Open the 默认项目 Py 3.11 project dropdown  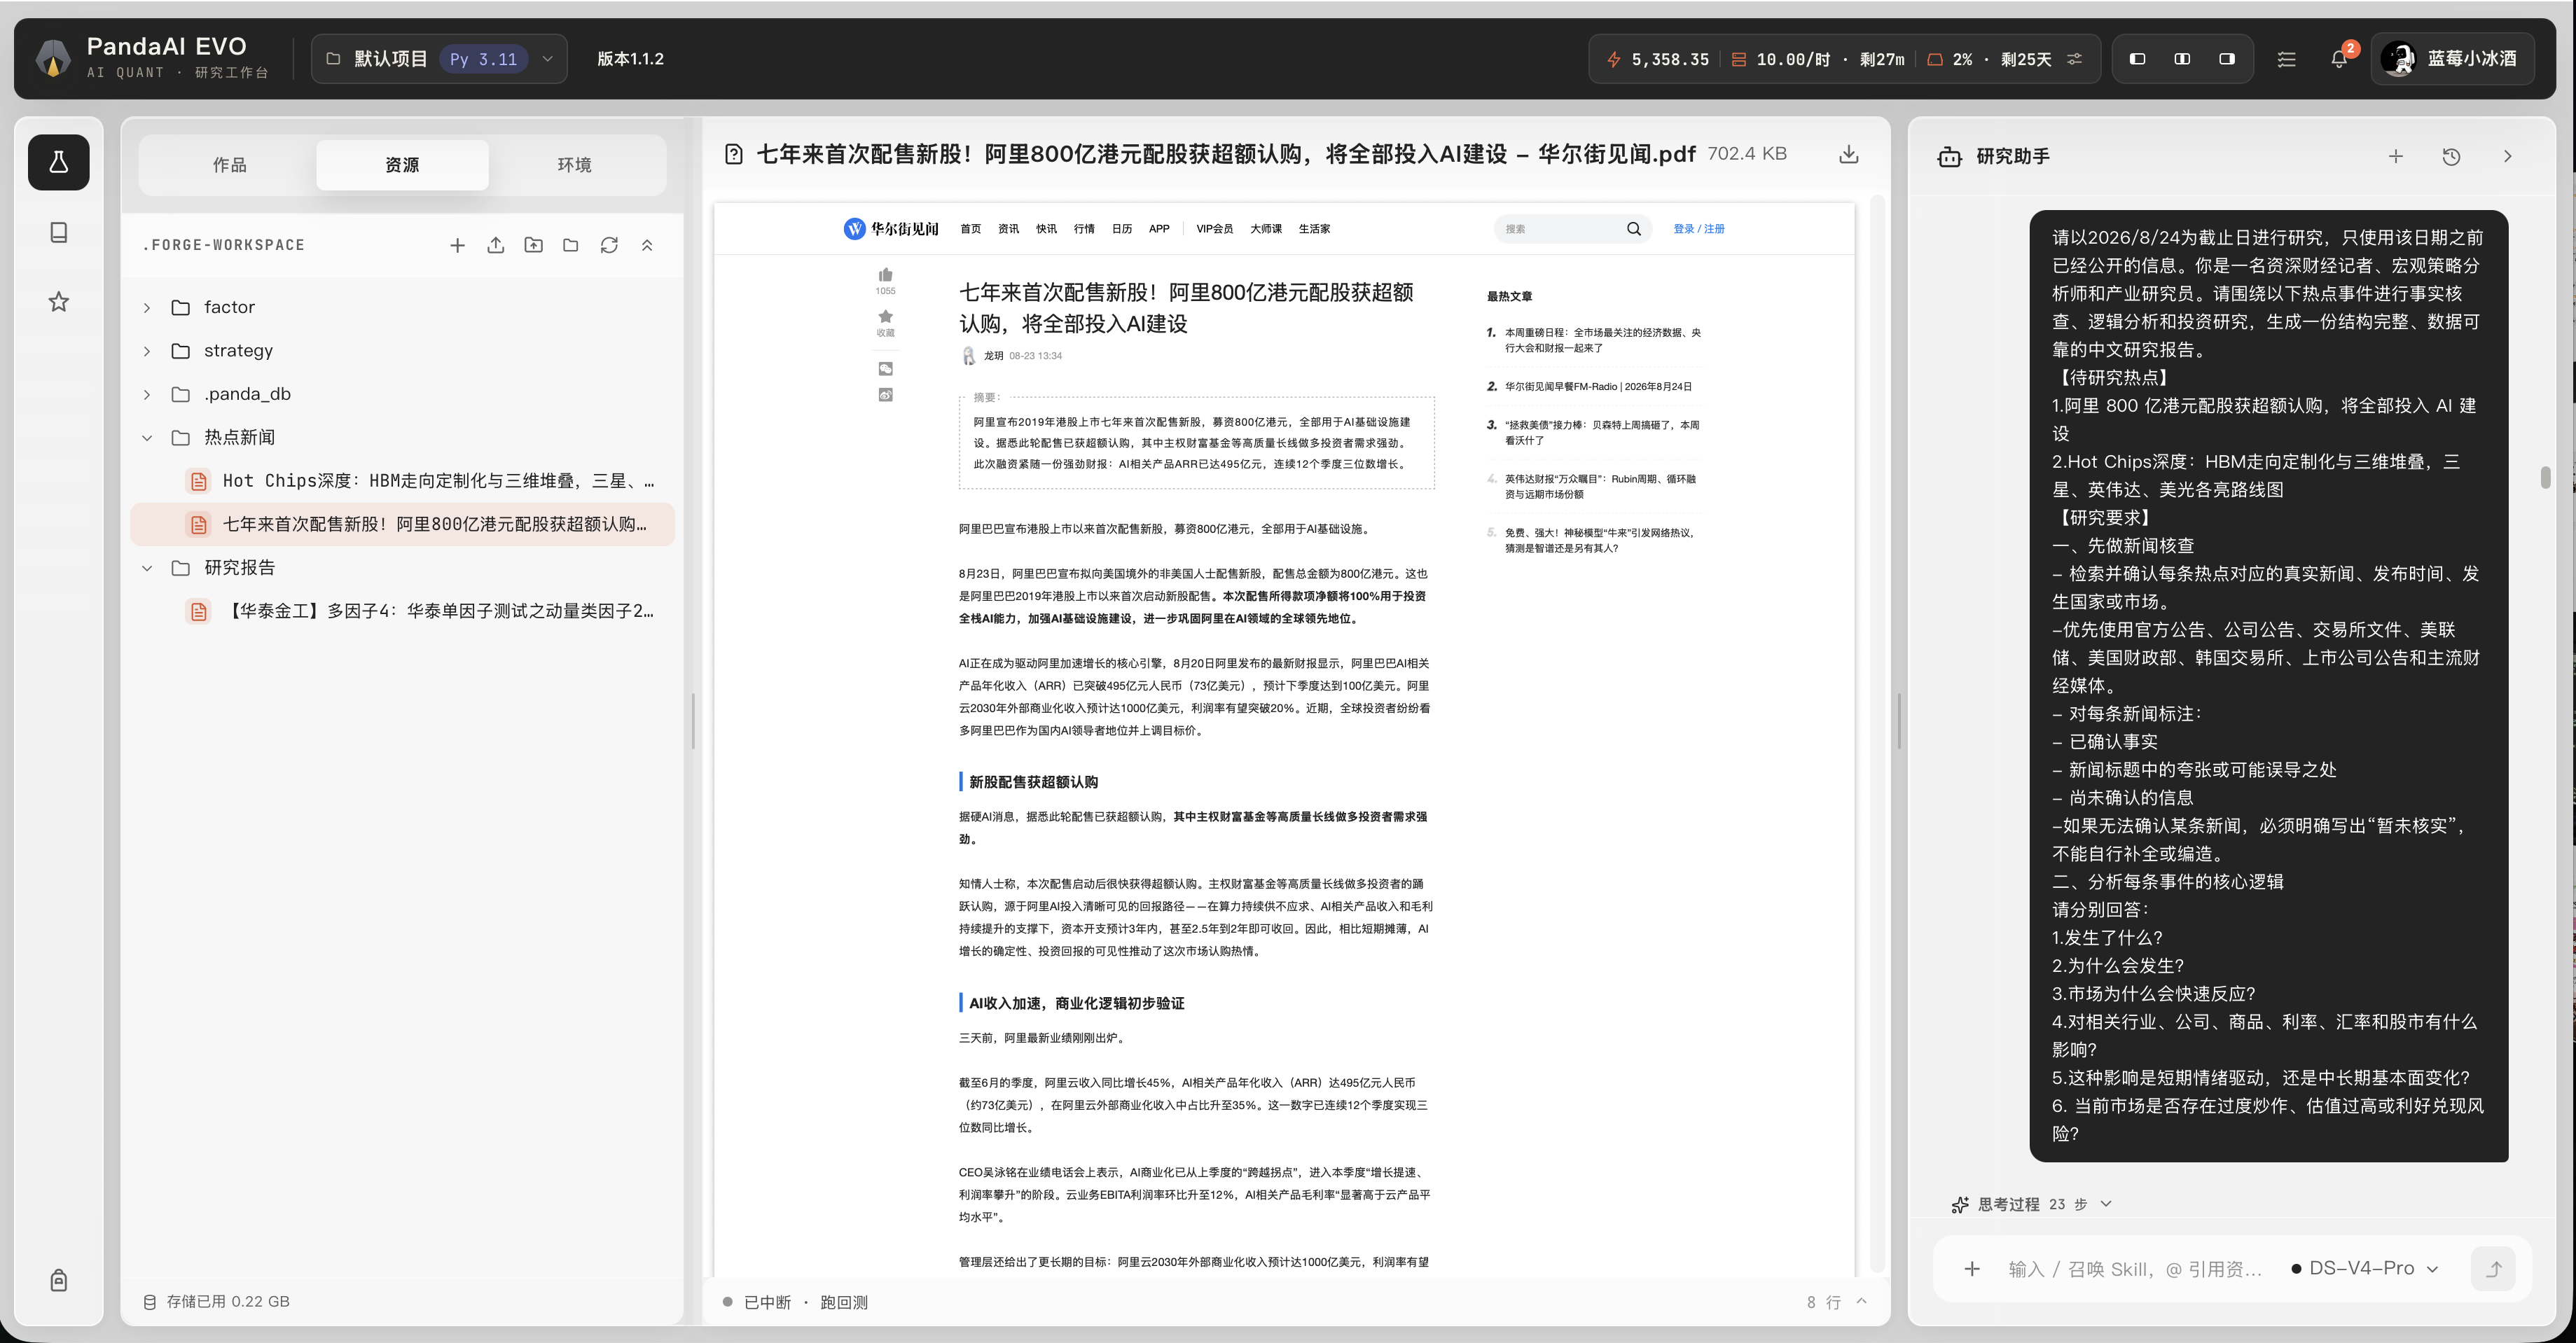[439, 59]
